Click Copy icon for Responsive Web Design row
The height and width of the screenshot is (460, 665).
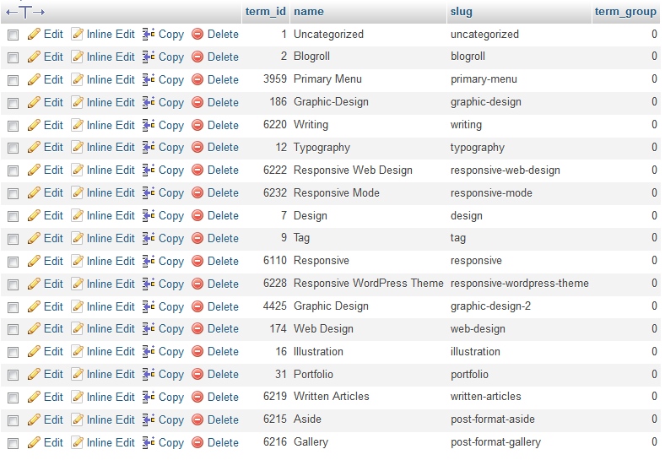coord(149,170)
